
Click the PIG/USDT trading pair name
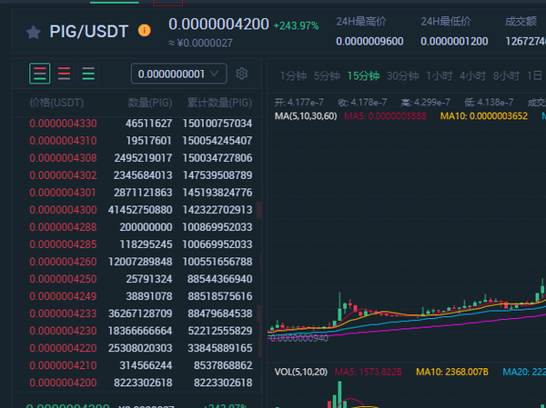coord(90,32)
